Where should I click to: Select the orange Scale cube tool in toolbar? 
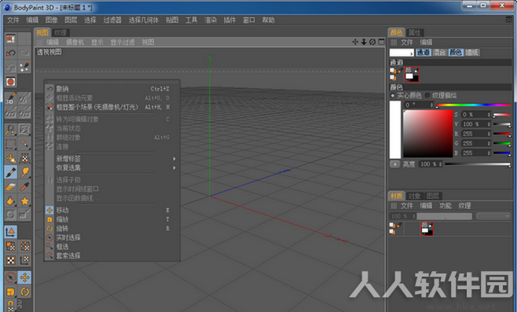coord(11,292)
